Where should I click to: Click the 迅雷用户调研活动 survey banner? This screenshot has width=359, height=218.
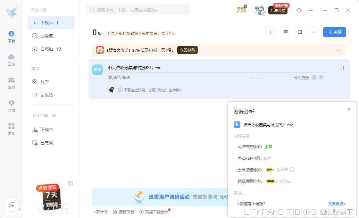[160, 197]
